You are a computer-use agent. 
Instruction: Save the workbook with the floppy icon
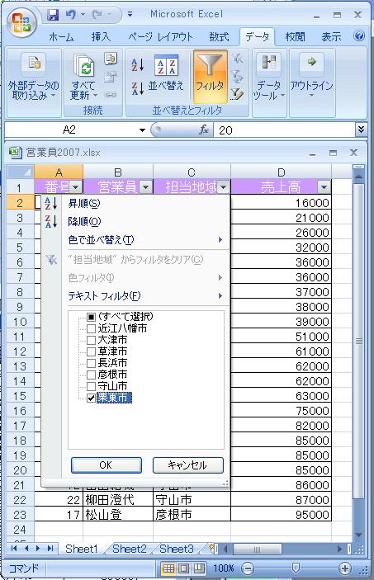tap(53, 15)
